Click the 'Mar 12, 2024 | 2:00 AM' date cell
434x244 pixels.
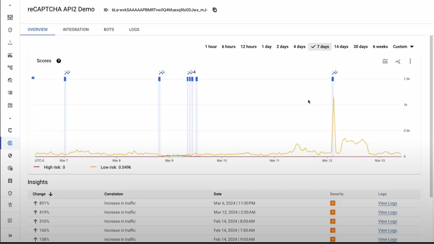click(x=234, y=212)
